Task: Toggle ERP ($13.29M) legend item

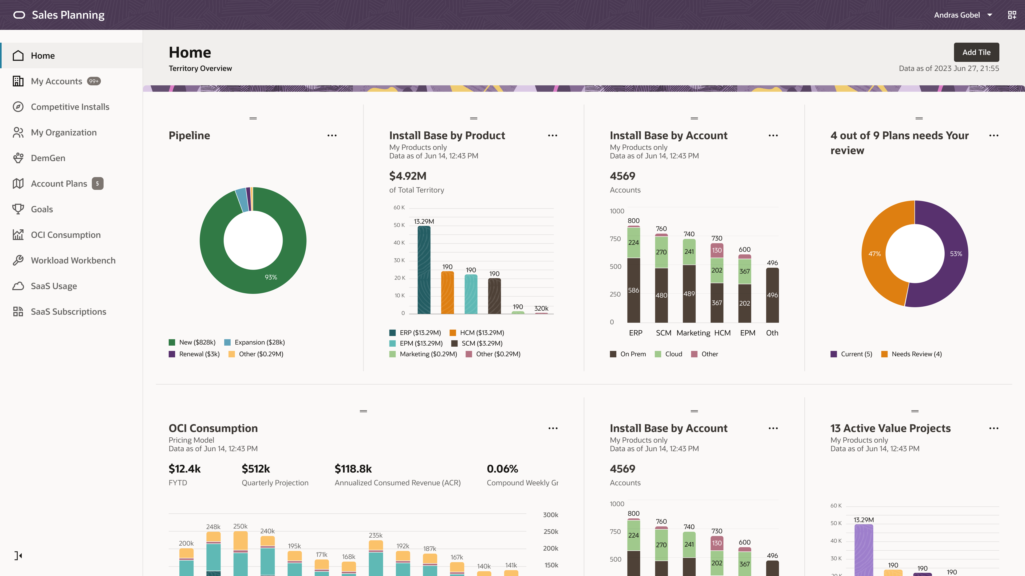Action: pos(415,333)
